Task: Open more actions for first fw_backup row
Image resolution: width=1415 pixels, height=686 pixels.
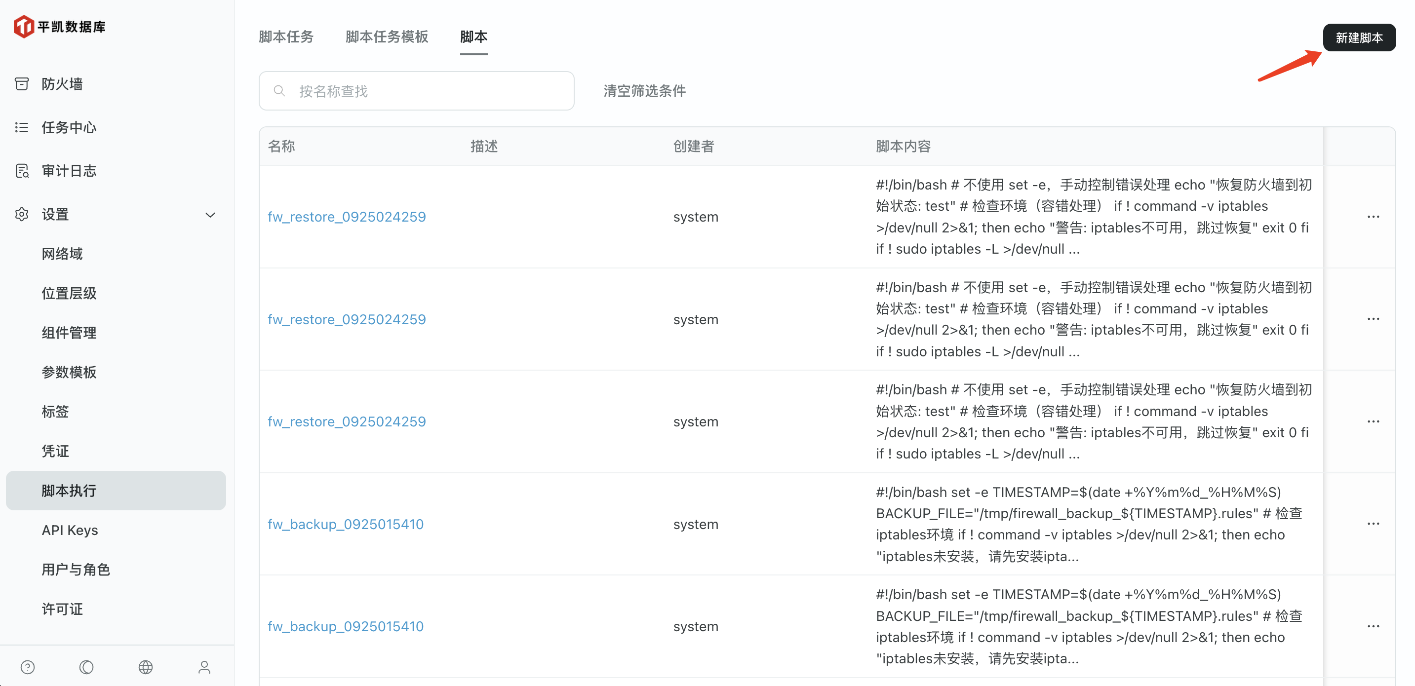Action: click(1373, 524)
